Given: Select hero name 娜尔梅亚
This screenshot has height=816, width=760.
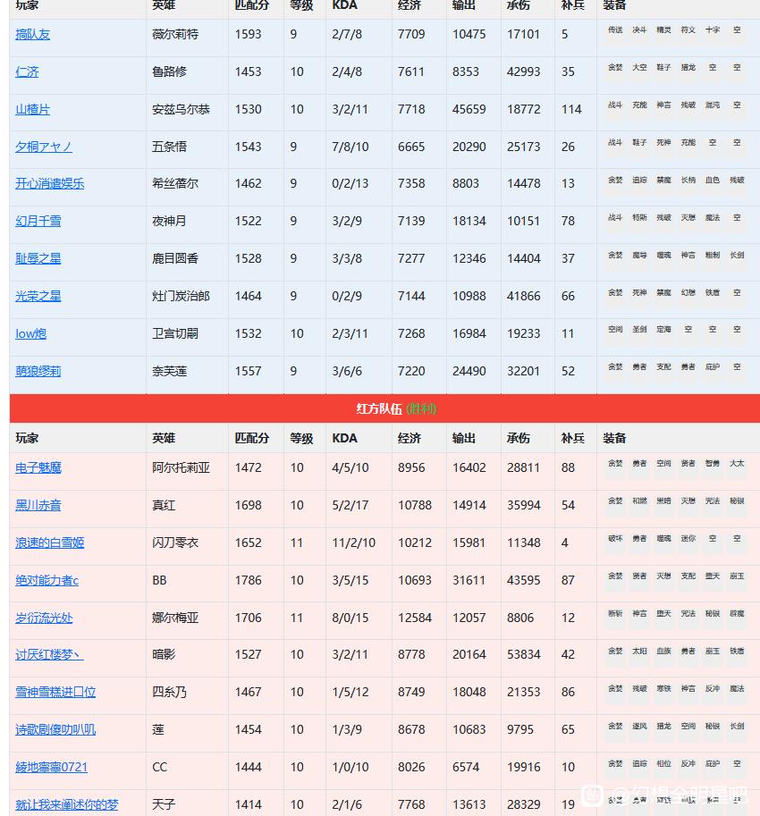Looking at the screenshot, I should point(175,618).
